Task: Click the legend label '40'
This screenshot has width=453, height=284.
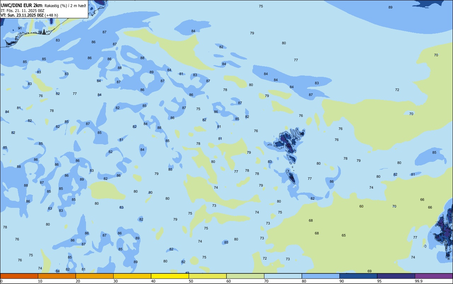Action: pyautogui.click(x=153, y=281)
